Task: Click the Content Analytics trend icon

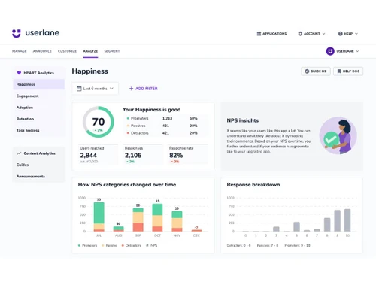Action: 19,153
